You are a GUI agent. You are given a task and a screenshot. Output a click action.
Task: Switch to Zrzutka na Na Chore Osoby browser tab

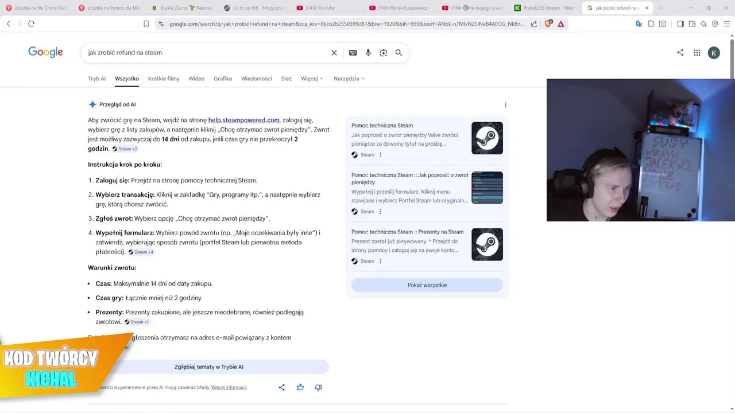point(37,8)
